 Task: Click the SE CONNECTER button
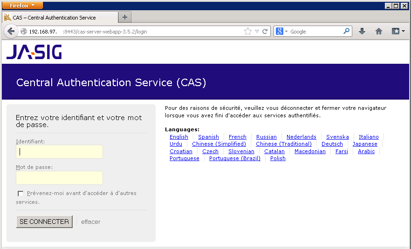point(44,222)
